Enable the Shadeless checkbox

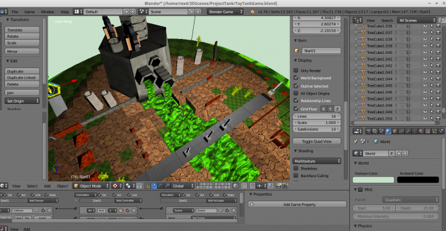click(296, 168)
